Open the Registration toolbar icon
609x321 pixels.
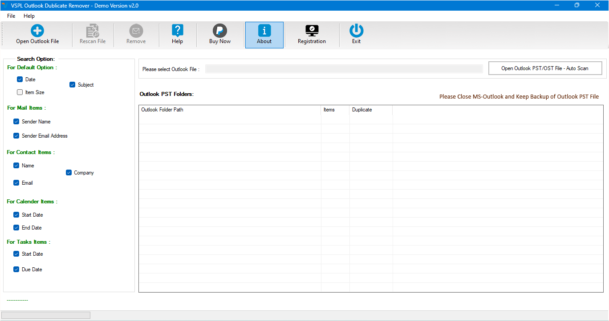[312, 31]
